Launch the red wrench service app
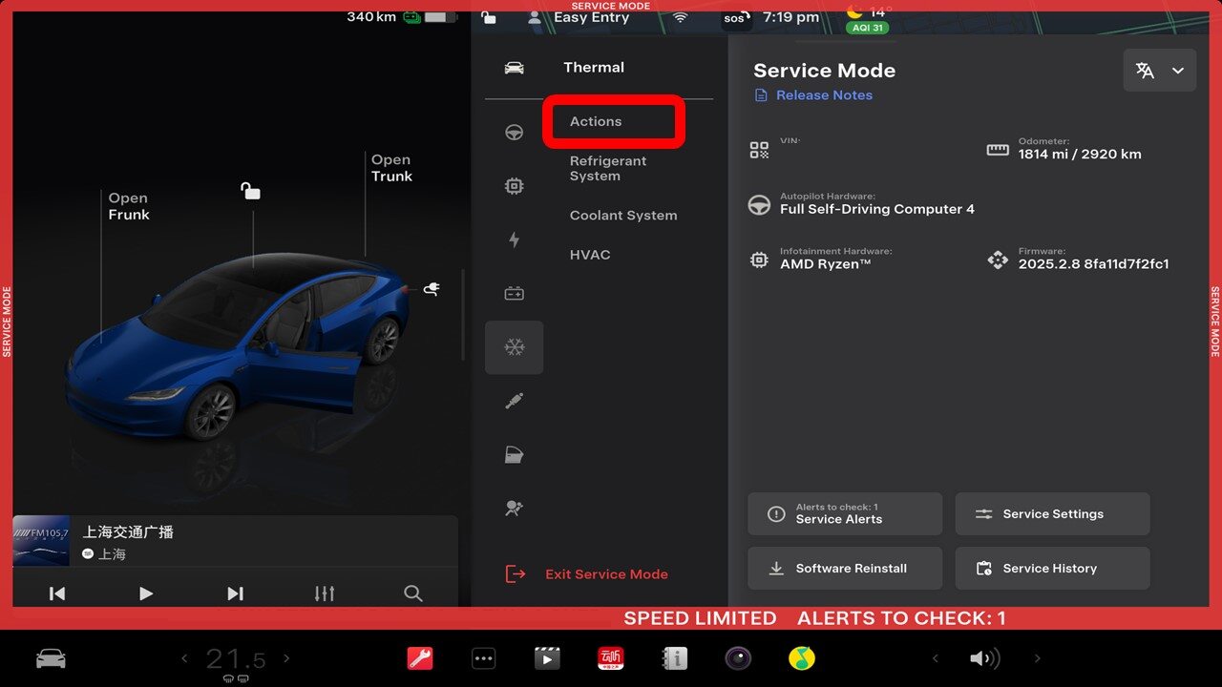 tap(420, 658)
